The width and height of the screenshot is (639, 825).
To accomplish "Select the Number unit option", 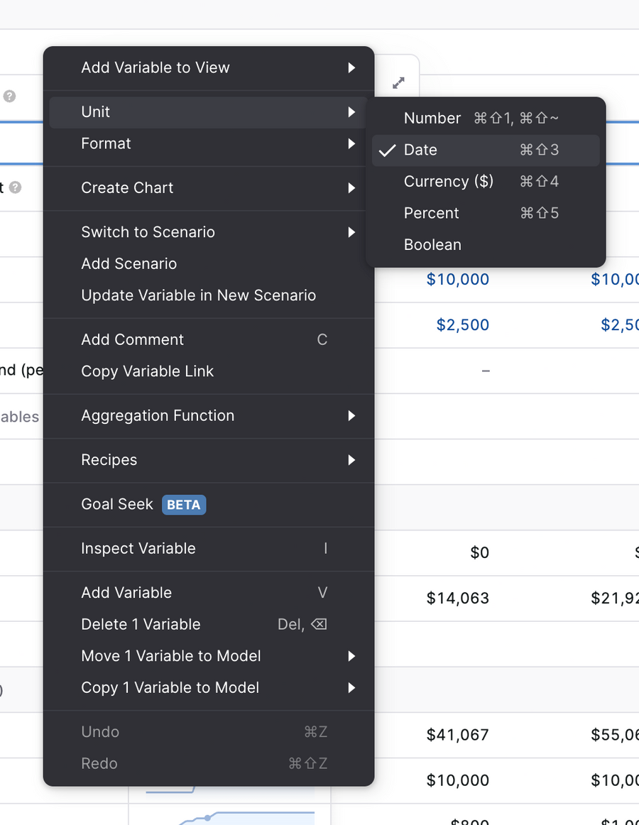I will coord(432,118).
